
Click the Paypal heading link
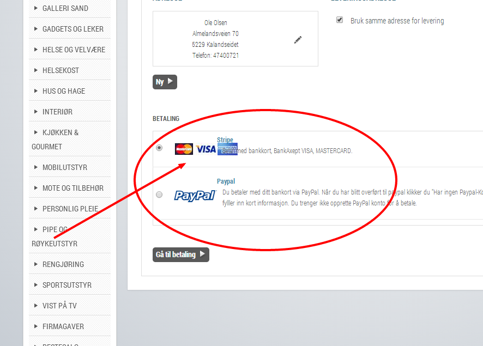pos(226,181)
